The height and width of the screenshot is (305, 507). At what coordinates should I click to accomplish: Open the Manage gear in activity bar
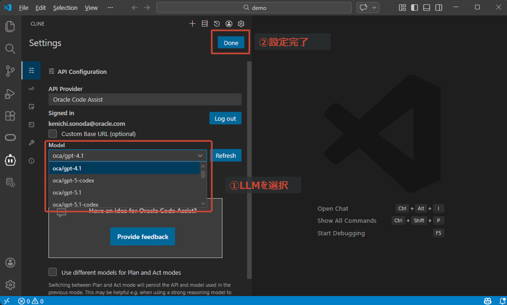coord(10,285)
